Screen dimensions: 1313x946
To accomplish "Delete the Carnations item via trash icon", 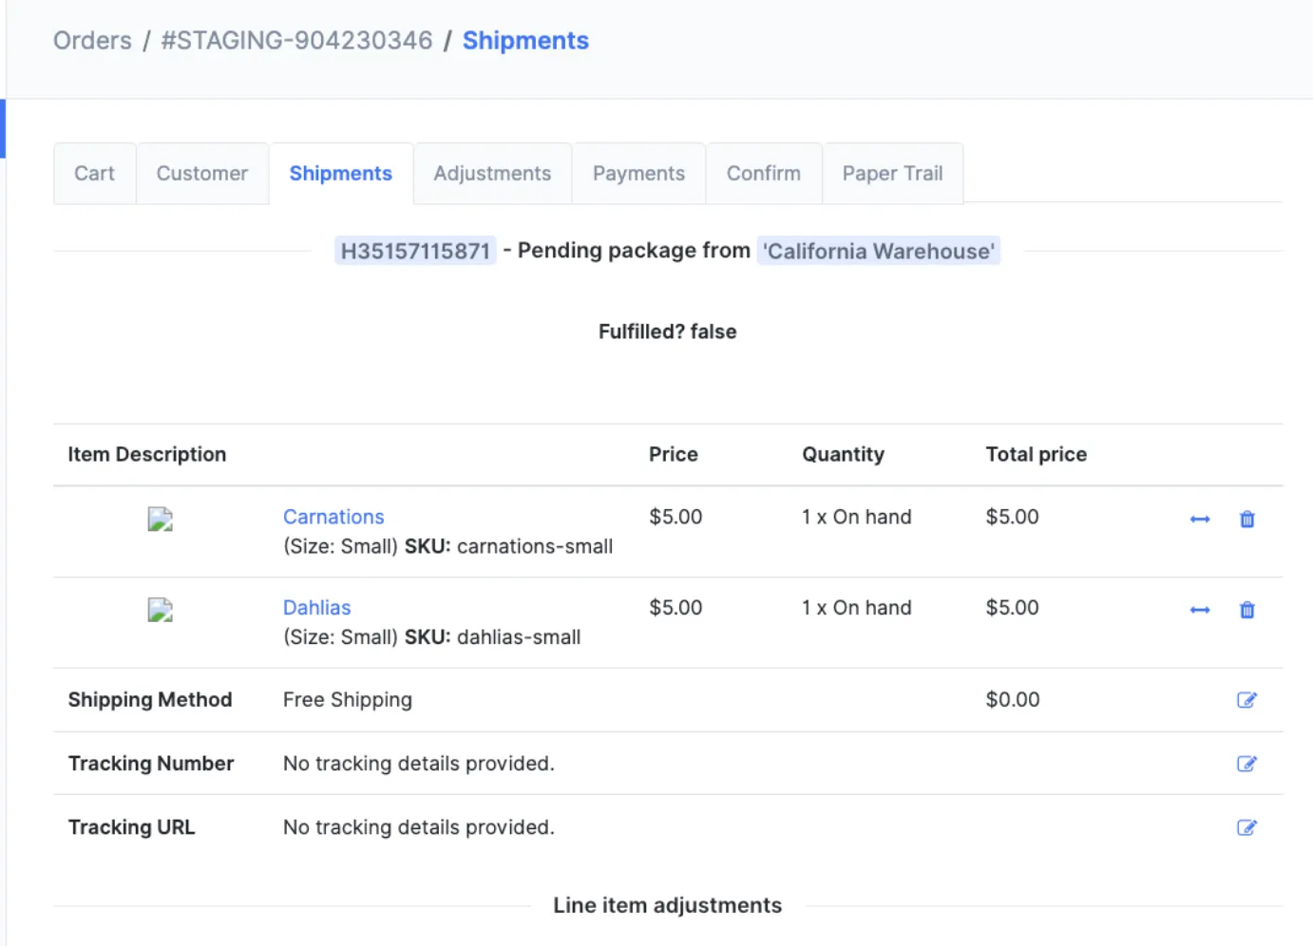I will 1247,520.
